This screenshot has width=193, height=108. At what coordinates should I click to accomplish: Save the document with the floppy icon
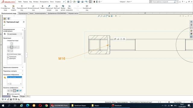[78, 2]
